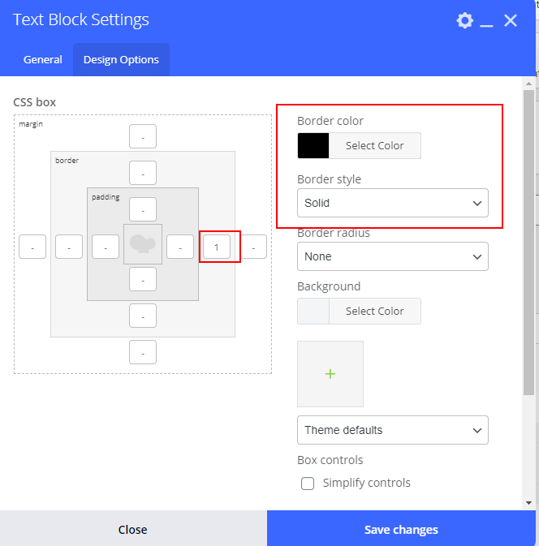The image size is (539, 546).
Task: Open the Theme defaults dropdown
Action: pos(393,430)
